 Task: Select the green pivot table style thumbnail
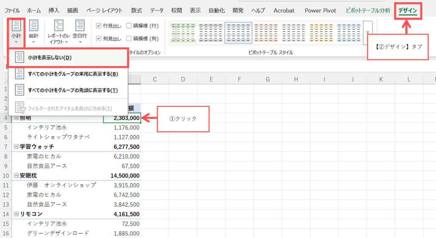click(x=183, y=33)
